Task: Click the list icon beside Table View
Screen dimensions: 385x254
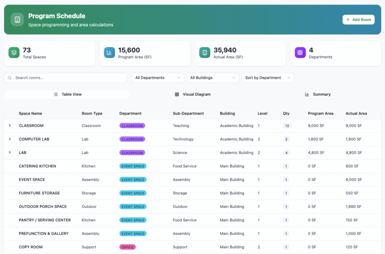Action: pos(56,95)
